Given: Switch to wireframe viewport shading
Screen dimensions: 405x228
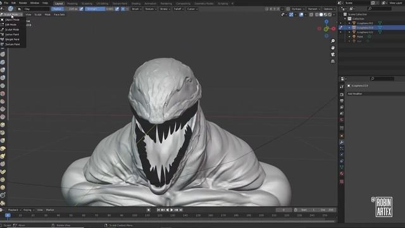Looking at the screenshot, I should [x=317, y=15].
